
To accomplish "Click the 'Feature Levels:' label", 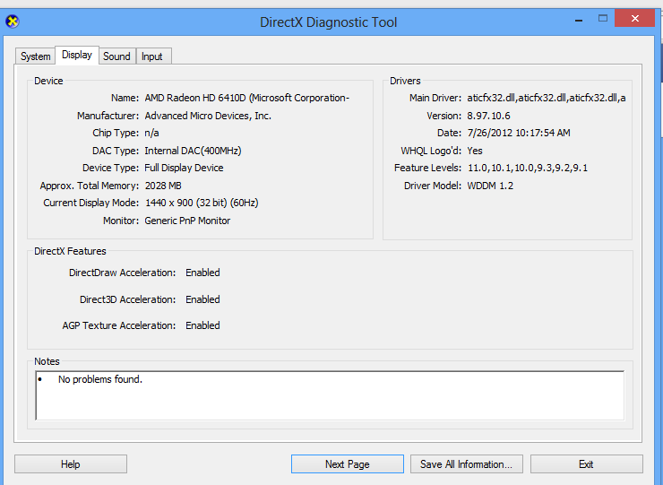I will pos(427,168).
